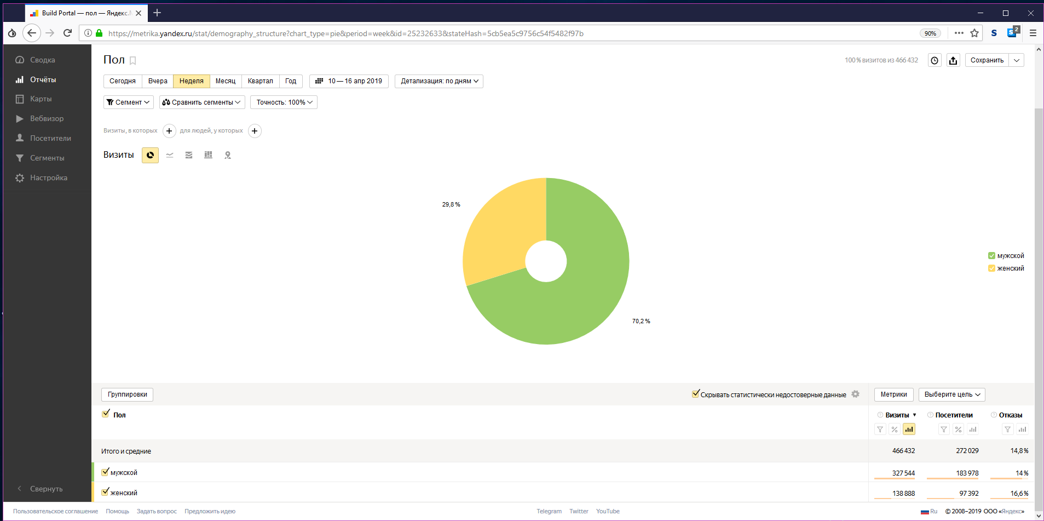Select the 'Квартал' period tab
Viewport: 1044px width, 521px height.
click(261, 81)
